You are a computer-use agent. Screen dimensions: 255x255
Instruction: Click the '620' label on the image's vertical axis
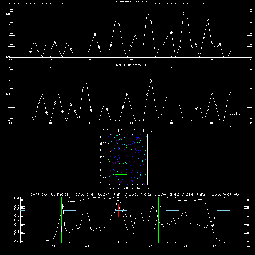(104, 144)
